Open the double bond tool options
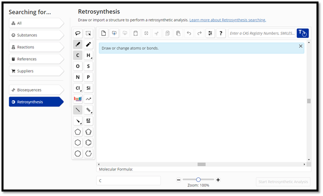This screenshot has width=323, height=196. (x=88, y=110)
